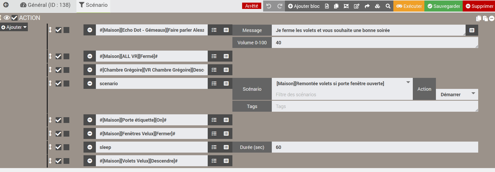Click the Sauvegarder button
495x172 pixels.
444,6
